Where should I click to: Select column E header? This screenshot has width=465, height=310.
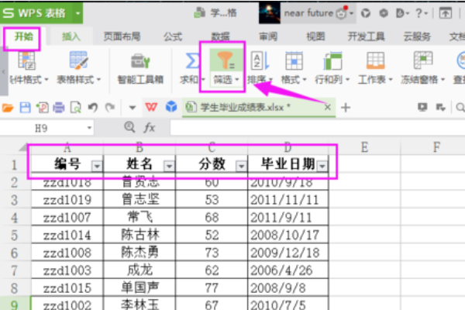pos(364,147)
